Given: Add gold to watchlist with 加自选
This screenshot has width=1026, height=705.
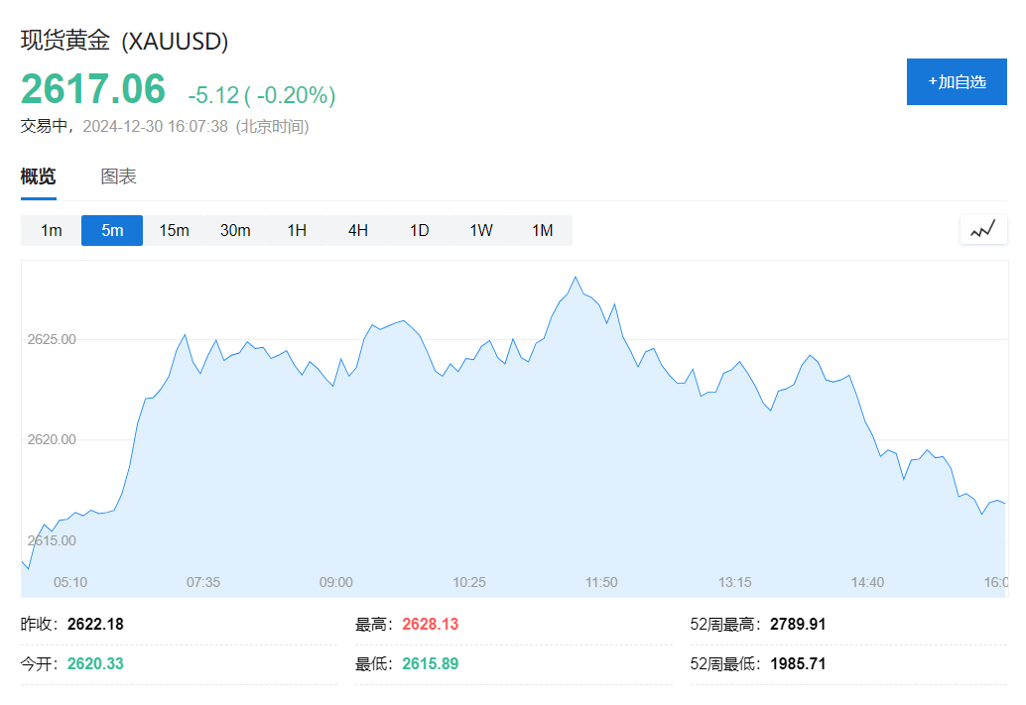Looking at the screenshot, I should pos(957,81).
